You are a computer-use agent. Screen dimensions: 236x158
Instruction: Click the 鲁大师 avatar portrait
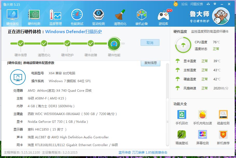(x=221, y=16)
